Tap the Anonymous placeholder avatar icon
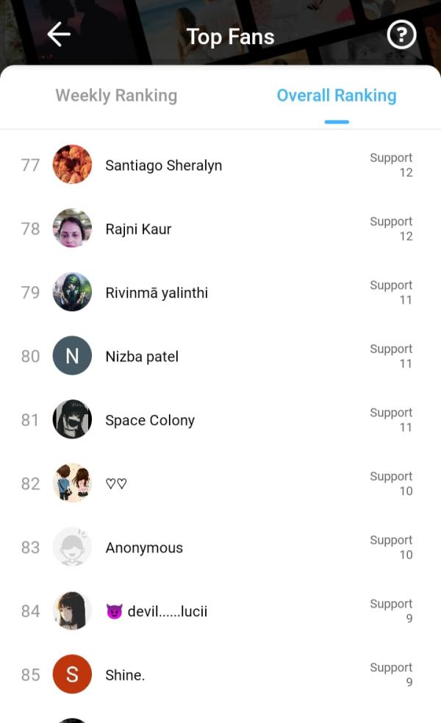This screenshot has width=441, height=723. (x=72, y=547)
